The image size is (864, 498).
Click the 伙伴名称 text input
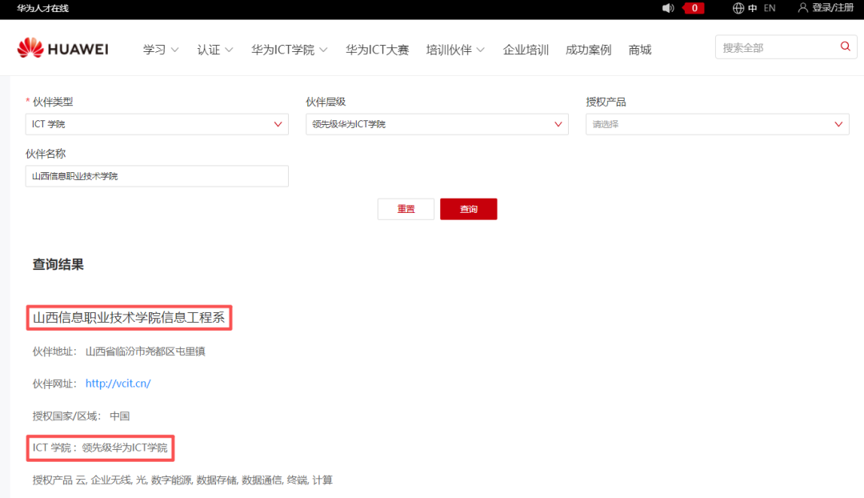click(156, 176)
